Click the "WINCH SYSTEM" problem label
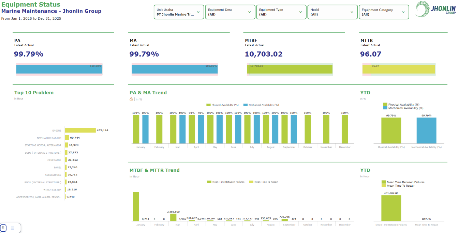The image size is (458, 233). pyautogui.click(x=52, y=190)
